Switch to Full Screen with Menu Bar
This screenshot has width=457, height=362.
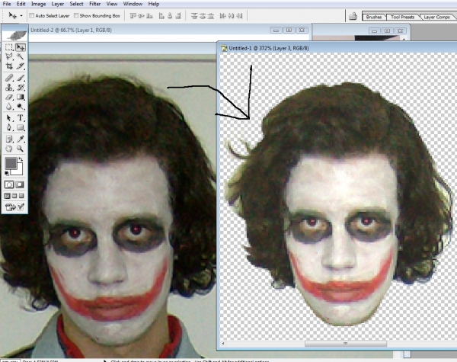[x=14, y=196]
